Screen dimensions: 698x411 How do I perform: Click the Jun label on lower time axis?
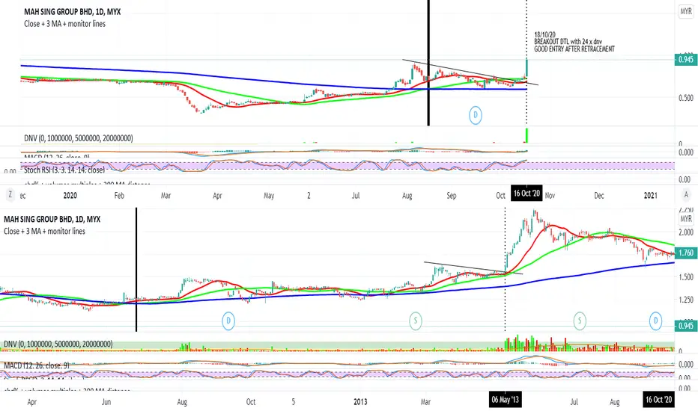106,402
